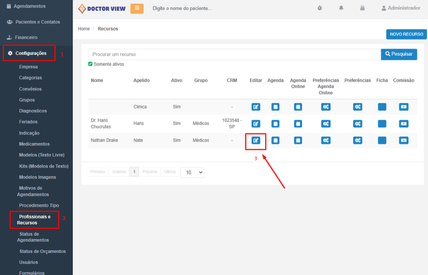This screenshot has width=428, height=275.
Task: Open Preferências icon for Nathan Drake
Action: [x=357, y=141]
